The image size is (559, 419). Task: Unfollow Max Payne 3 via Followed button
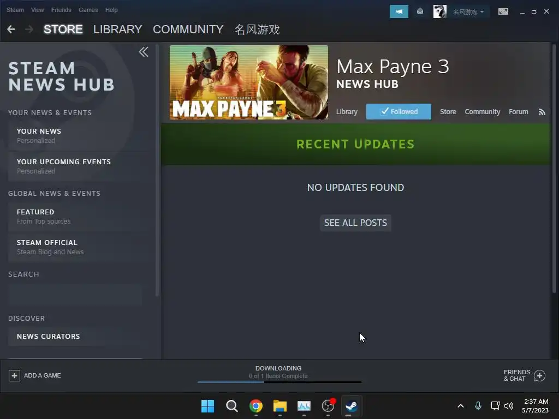pyautogui.click(x=399, y=111)
